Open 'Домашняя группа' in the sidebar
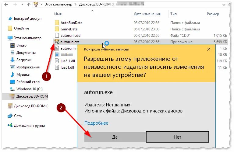 (x=29, y=126)
